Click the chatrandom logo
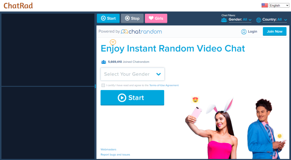 (141, 32)
